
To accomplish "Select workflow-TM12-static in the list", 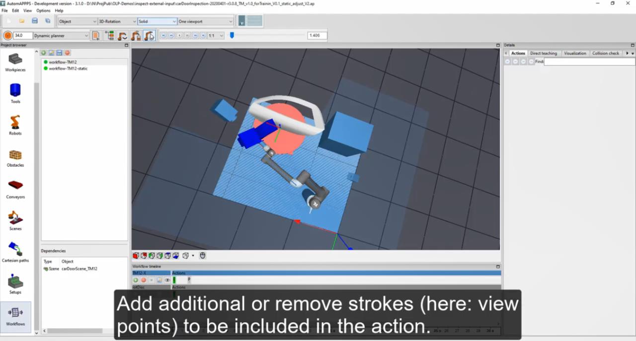I will [68, 68].
